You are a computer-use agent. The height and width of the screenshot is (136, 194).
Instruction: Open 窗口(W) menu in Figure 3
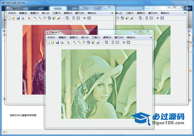tap(119, 38)
